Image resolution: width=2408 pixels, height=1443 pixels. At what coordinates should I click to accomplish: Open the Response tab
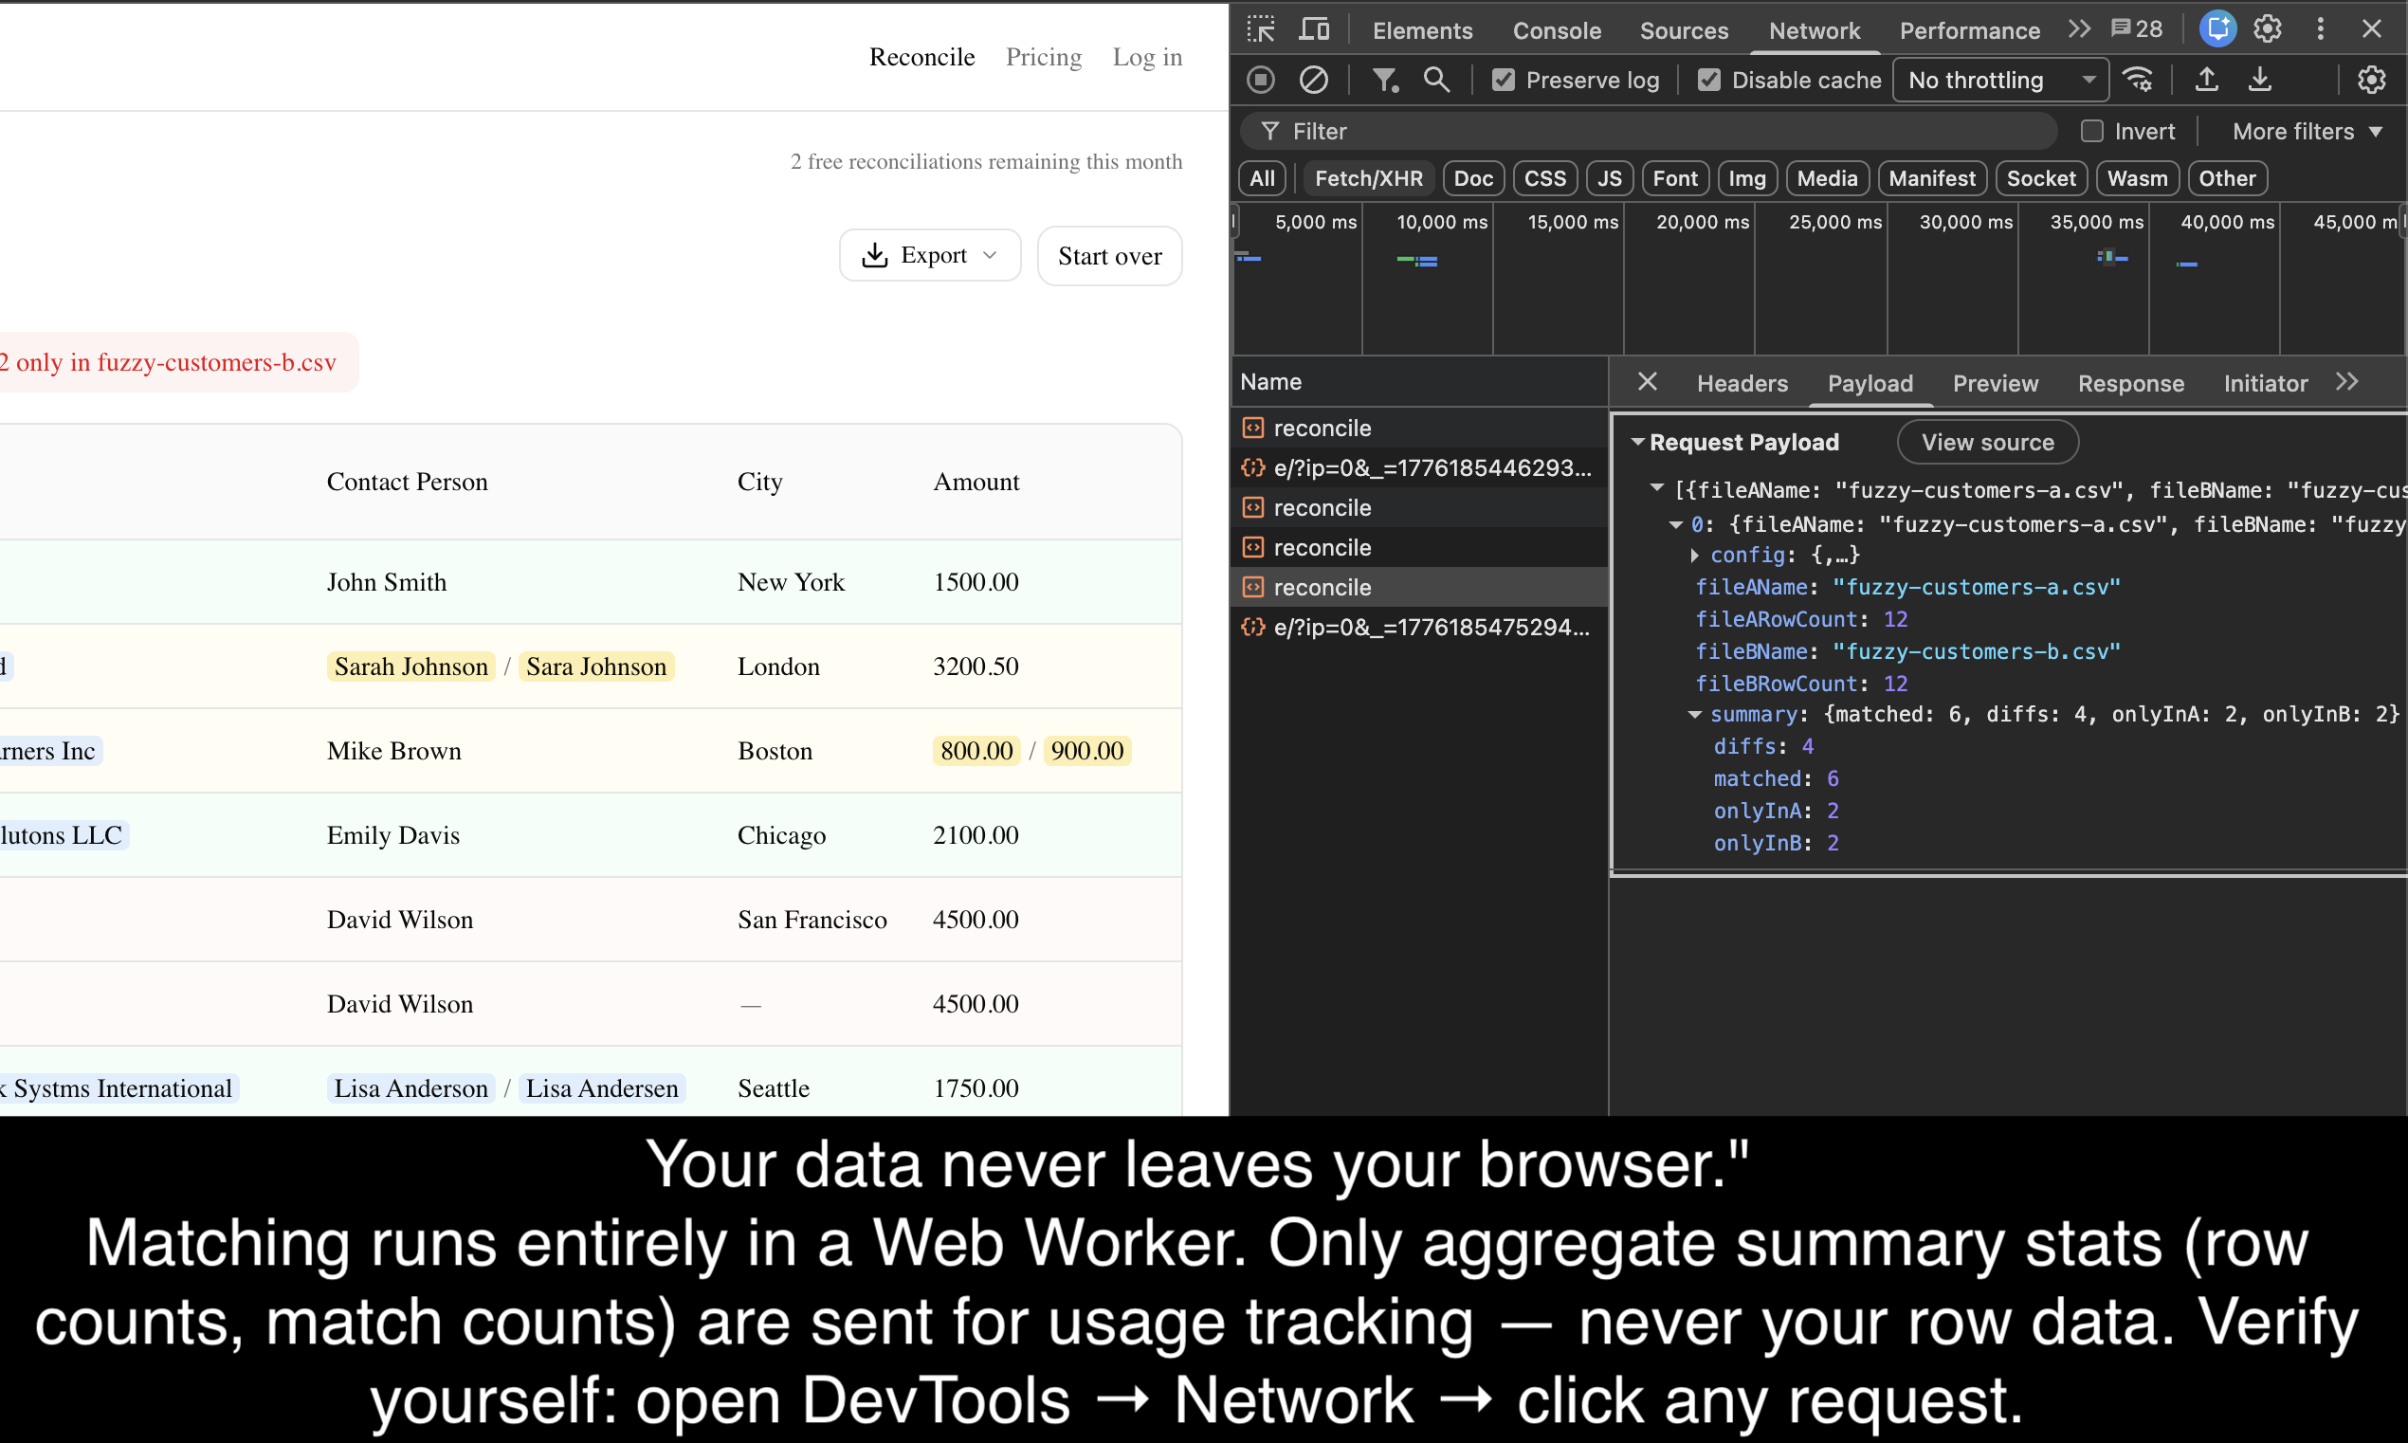tap(2130, 383)
